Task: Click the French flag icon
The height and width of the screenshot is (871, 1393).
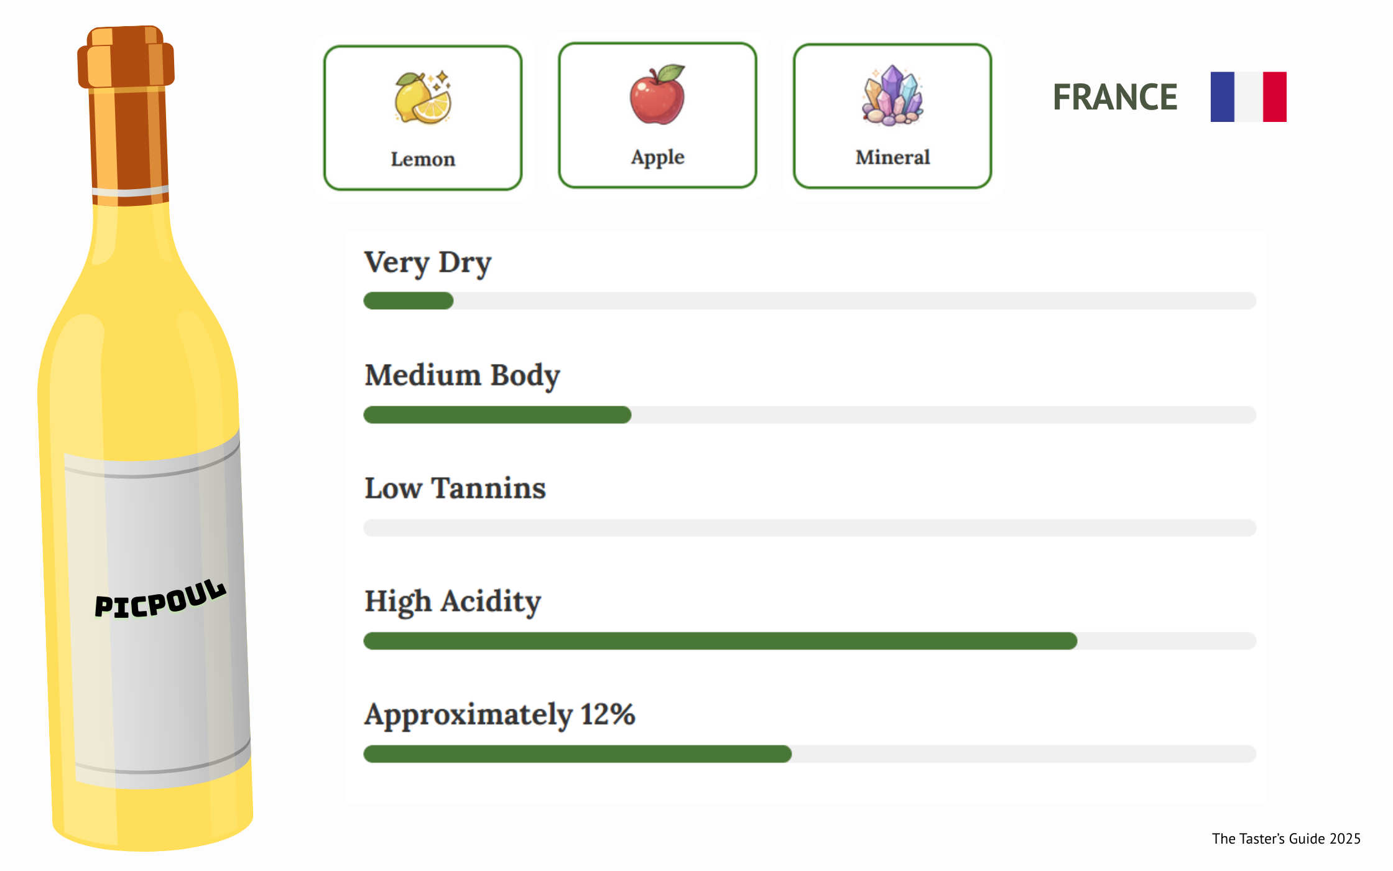Action: (1248, 97)
